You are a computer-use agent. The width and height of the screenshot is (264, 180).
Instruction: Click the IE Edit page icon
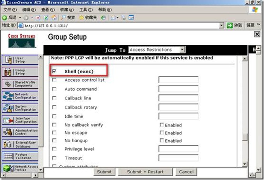(131, 17)
